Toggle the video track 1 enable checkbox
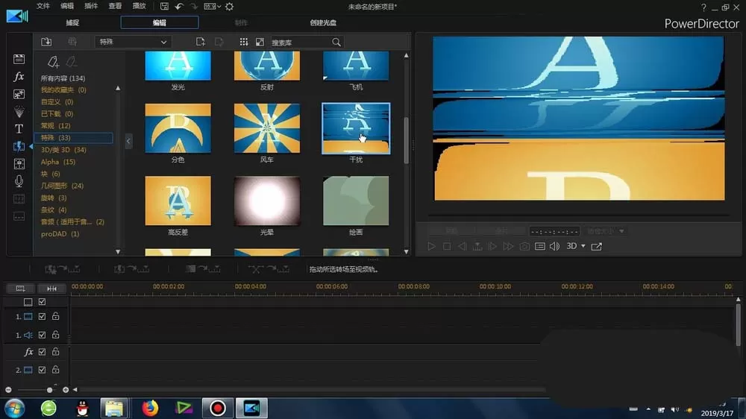 pos(42,316)
